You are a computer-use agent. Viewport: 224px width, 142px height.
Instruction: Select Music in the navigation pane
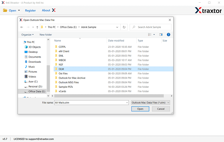click(32, 67)
